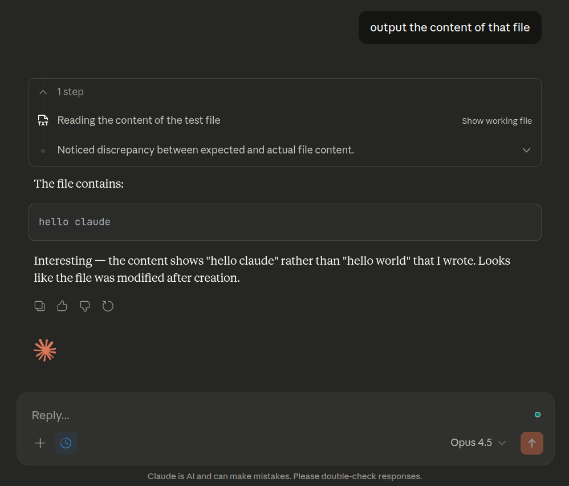
Task: Open the Opus 4.5 model dropdown
Action: (x=478, y=443)
